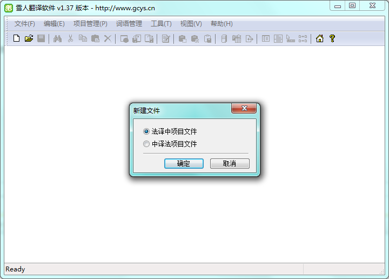Image resolution: width=389 pixels, height=279 pixels.
Task: Open the 项目管理(P) menu
Action: pos(90,24)
